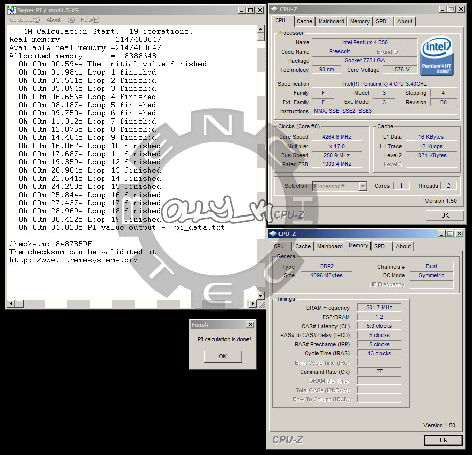Close the bottom CPU-Z window
This screenshot has height=455, width=472.
pos(459,234)
